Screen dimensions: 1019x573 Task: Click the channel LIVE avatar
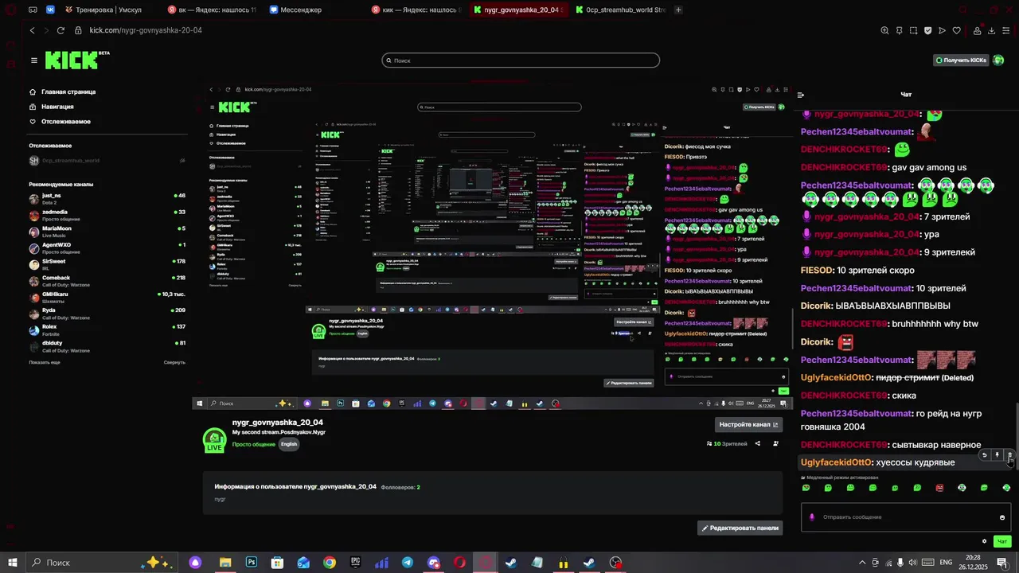214,440
